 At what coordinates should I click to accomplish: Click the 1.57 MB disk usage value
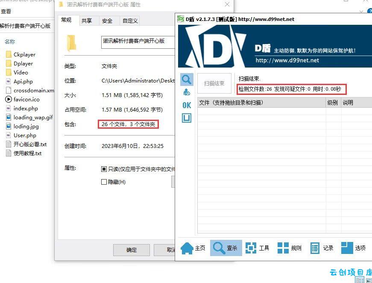[132, 110]
